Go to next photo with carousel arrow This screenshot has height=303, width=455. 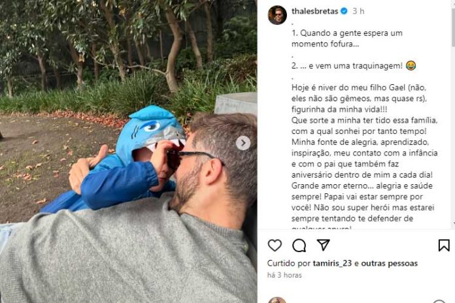[x=243, y=143]
